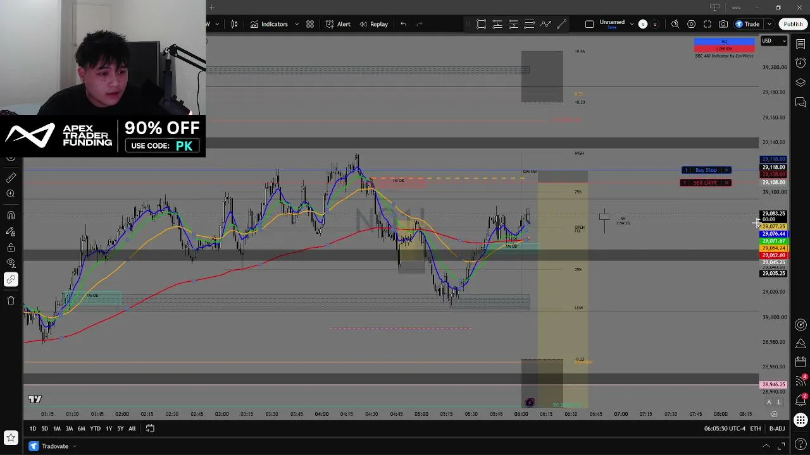Open the favorites star toolbar icon
This screenshot has width=810, height=455.
point(11,437)
